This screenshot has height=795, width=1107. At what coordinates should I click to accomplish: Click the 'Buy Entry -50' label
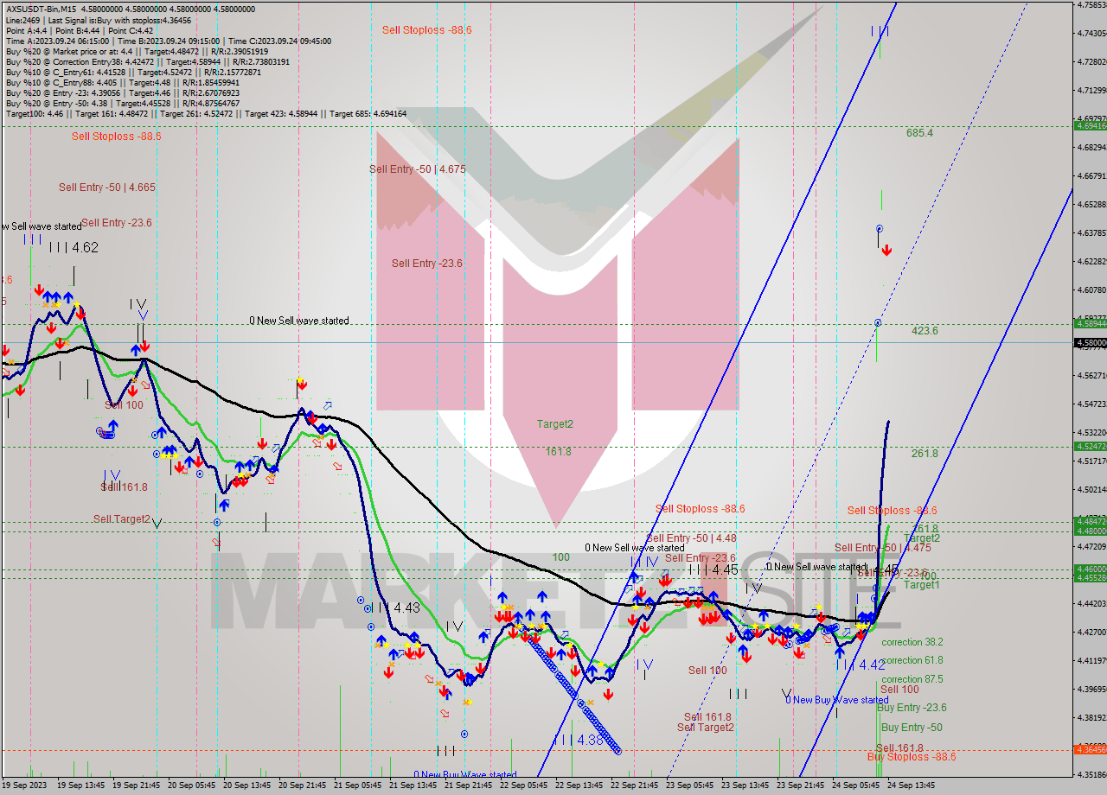pyautogui.click(x=912, y=728)
